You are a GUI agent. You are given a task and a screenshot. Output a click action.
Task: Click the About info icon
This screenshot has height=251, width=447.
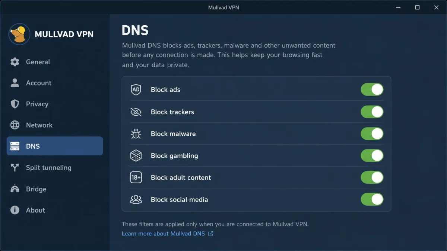click(15, 210)
